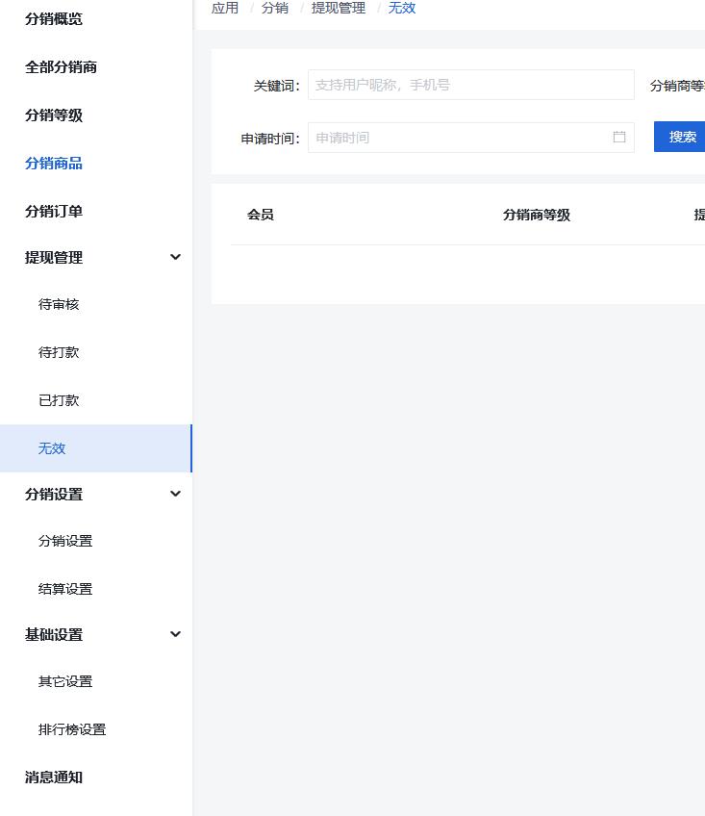Screen dimensions: 705x816
Task: Click the 应用 breadcrumb link
Action: [x=225, y=8]
